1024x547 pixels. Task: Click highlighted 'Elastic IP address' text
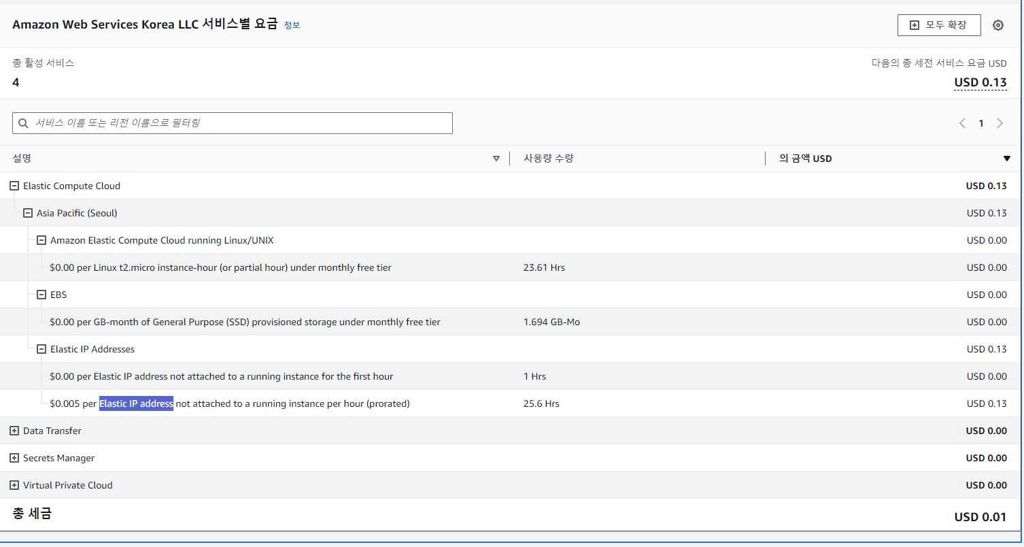click(x=136, y=403)
